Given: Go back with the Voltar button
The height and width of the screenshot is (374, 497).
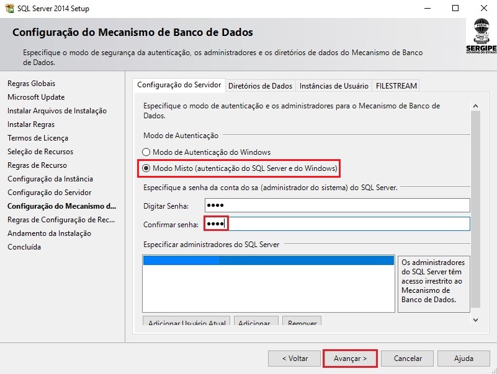Looking at the screenshot, I should pyautogui.click(x=295, y=359).
